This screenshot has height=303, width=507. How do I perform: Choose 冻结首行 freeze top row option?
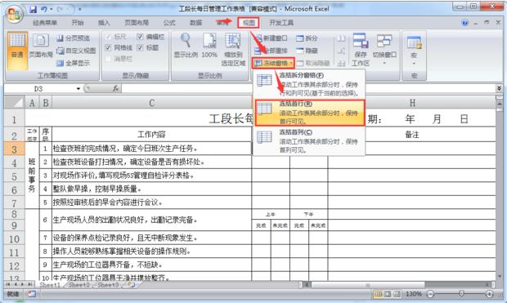click(310, 113)
